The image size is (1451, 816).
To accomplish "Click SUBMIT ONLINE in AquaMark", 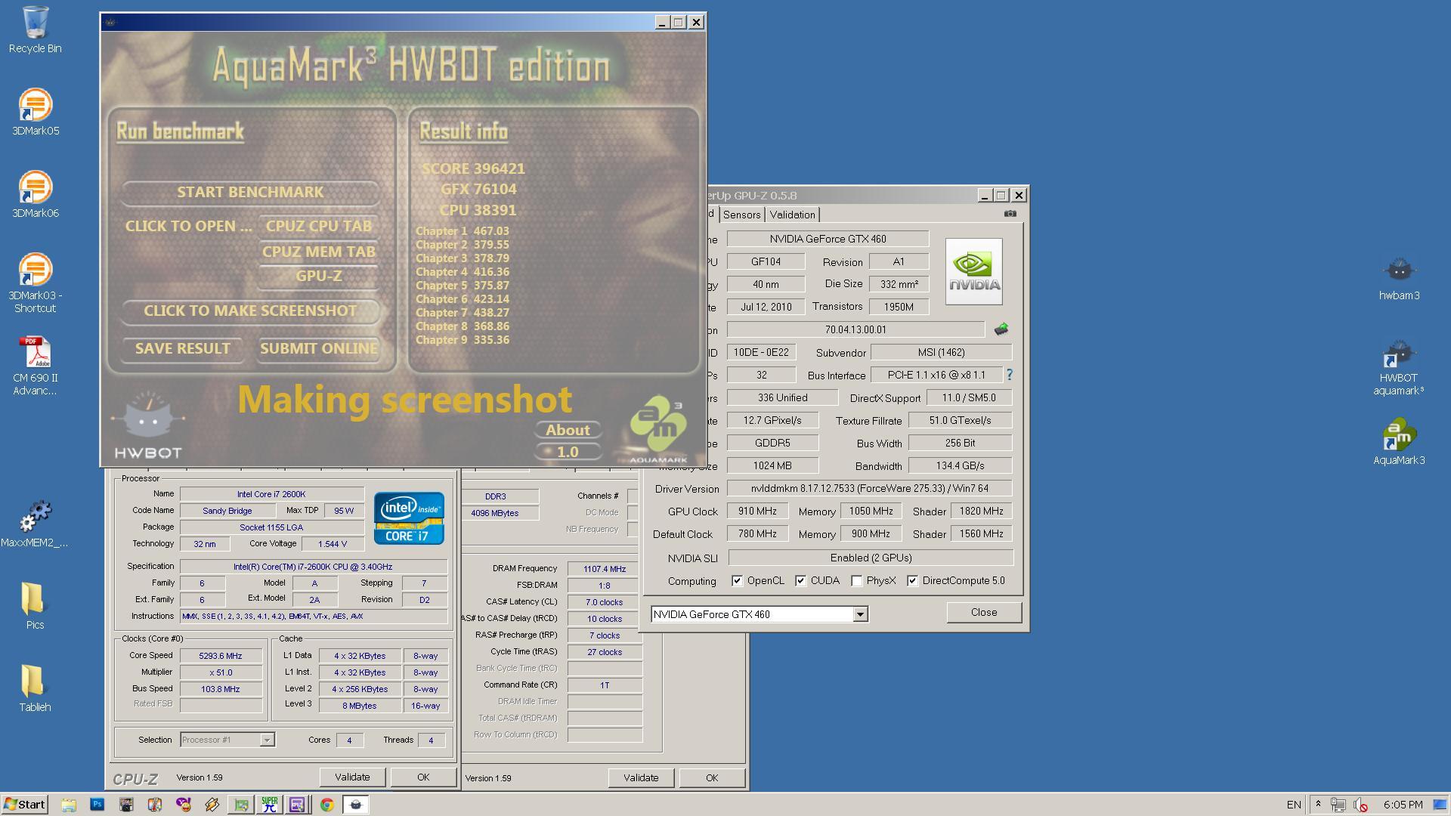I will (x=318, y=348).
